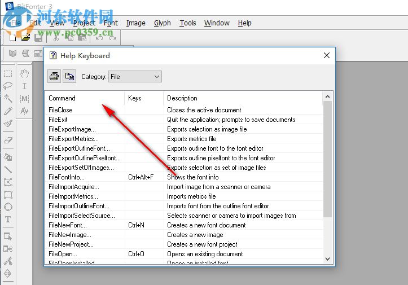Click the Command column header
The image size is (408, 285).
[x=85, y=98]
